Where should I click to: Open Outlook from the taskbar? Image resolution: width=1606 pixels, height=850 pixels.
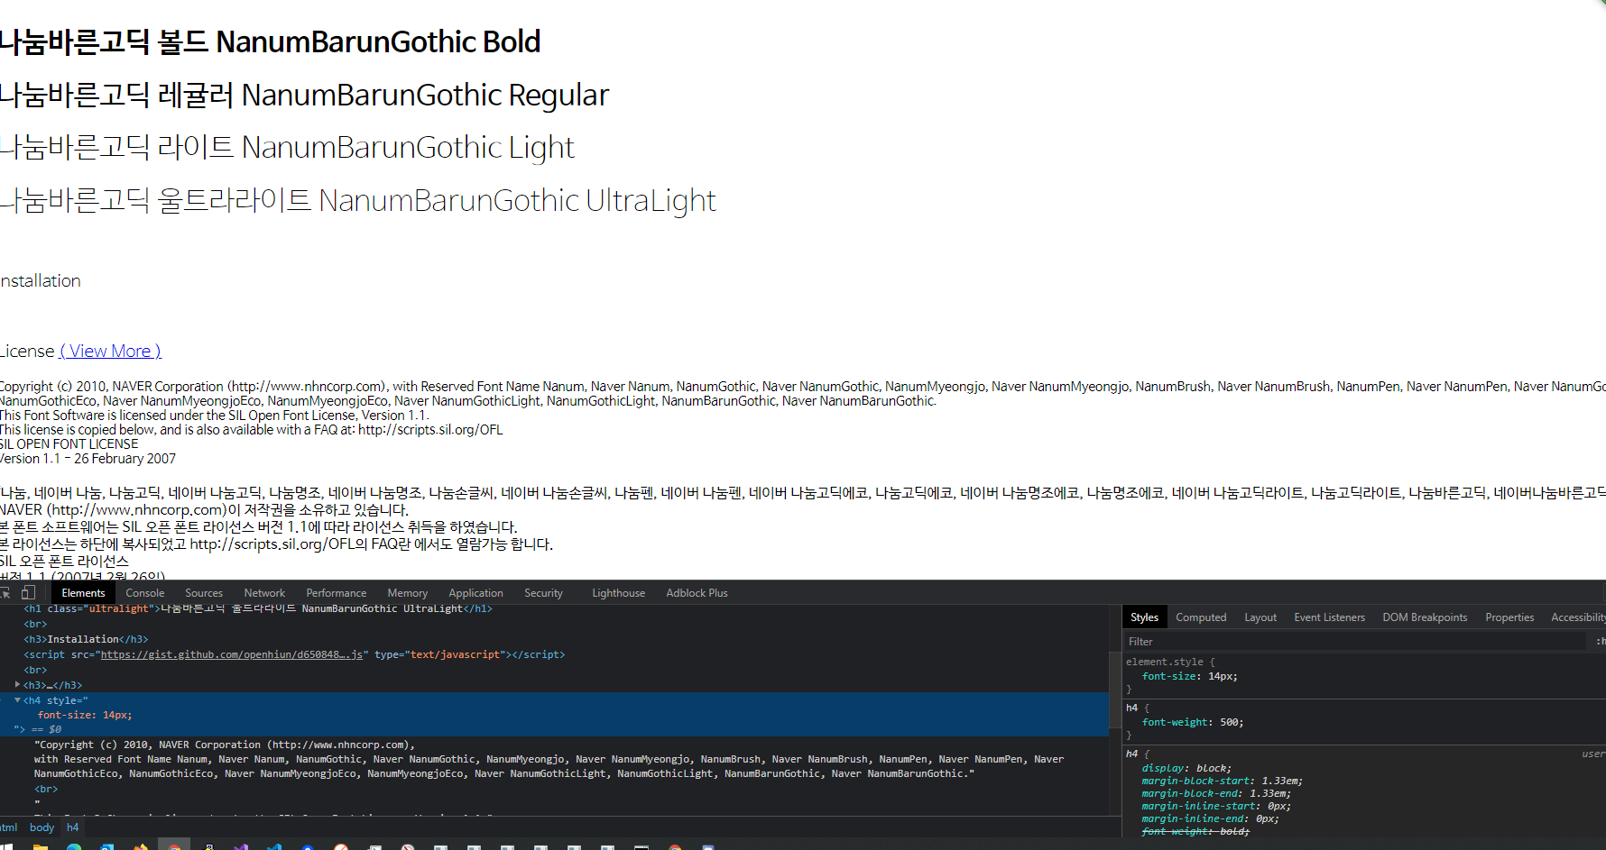click(106, 845)
